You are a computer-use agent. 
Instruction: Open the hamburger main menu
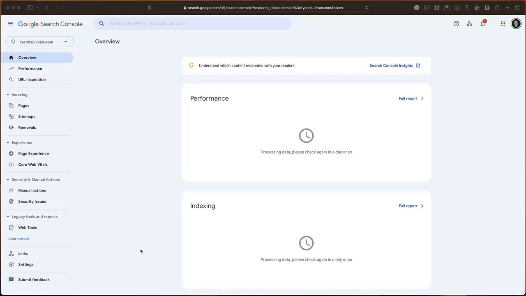pos(11,24)
